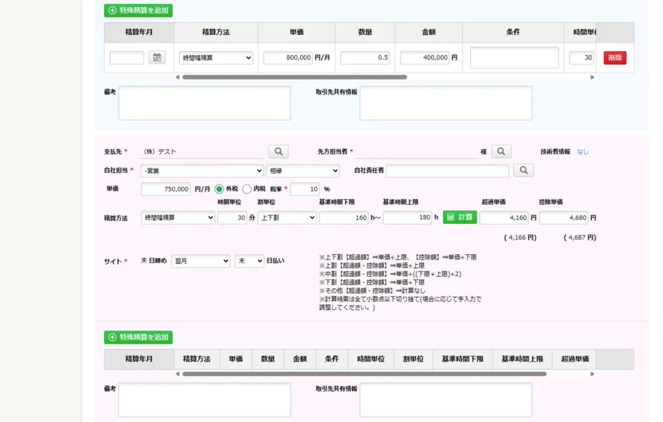Click the red 削除 button

pyautogui.click(x=616, y=58)
